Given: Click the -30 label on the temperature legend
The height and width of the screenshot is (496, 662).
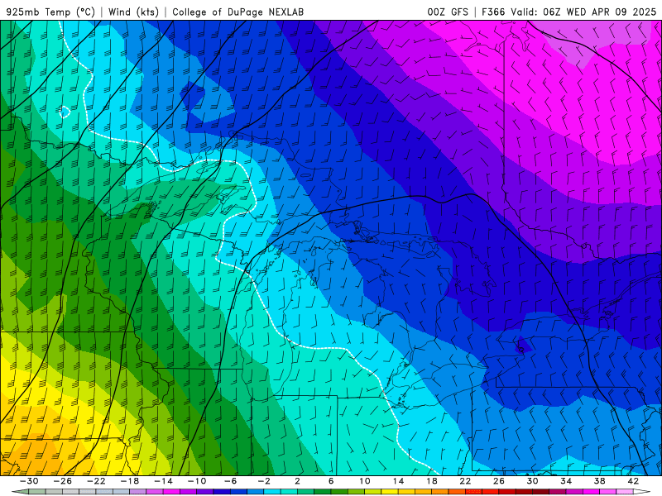Looking at the screenshot, I should [x=29, y=481].
